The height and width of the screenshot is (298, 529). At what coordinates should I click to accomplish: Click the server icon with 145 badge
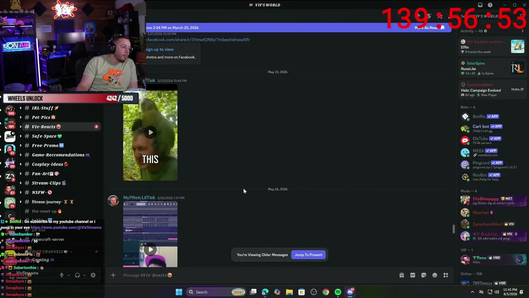pos(10,111)
